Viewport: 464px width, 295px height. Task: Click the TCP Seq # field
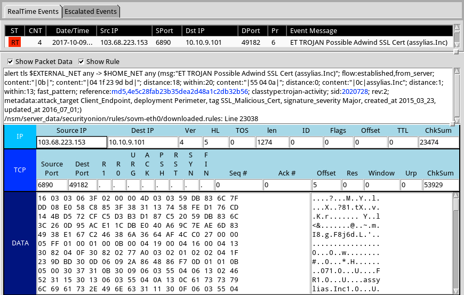point(238,185)
